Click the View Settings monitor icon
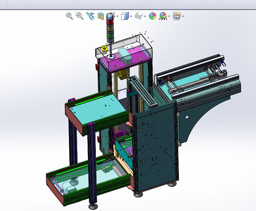256x211 pixels. (177, 16)
